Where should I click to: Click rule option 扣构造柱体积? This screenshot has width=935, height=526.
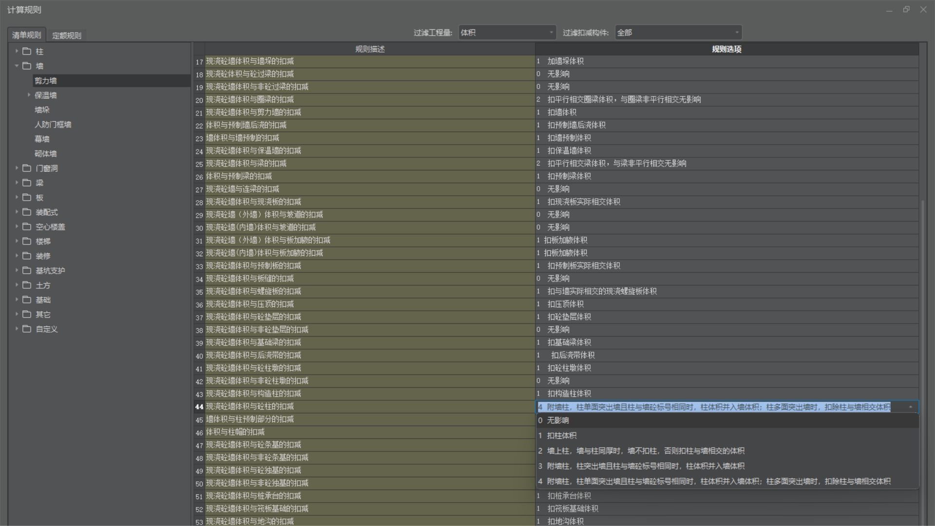pyautogui.click(x=727, y=394)
